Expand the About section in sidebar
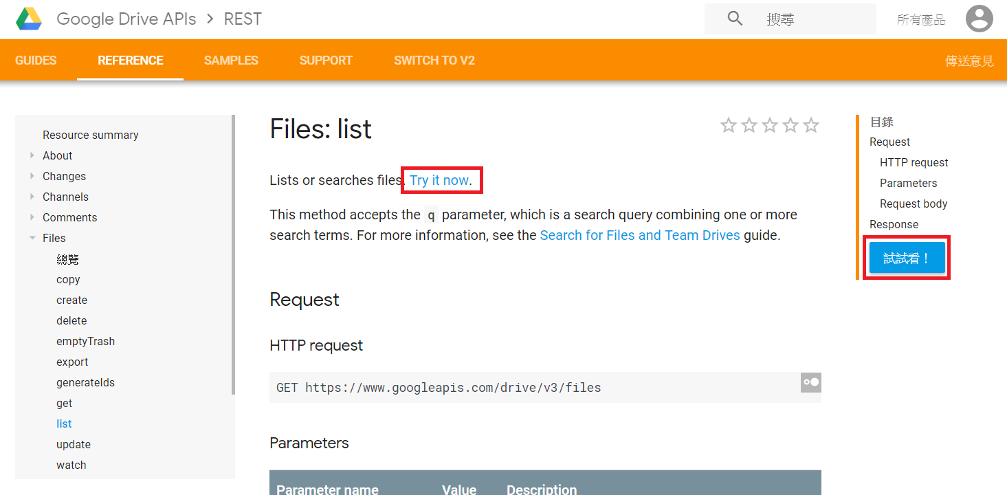 tap(32, 155)
